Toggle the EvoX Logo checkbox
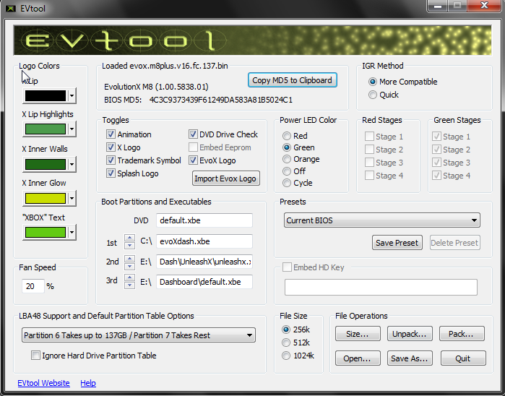The image size is (505, 396). (x=193, y=160)
